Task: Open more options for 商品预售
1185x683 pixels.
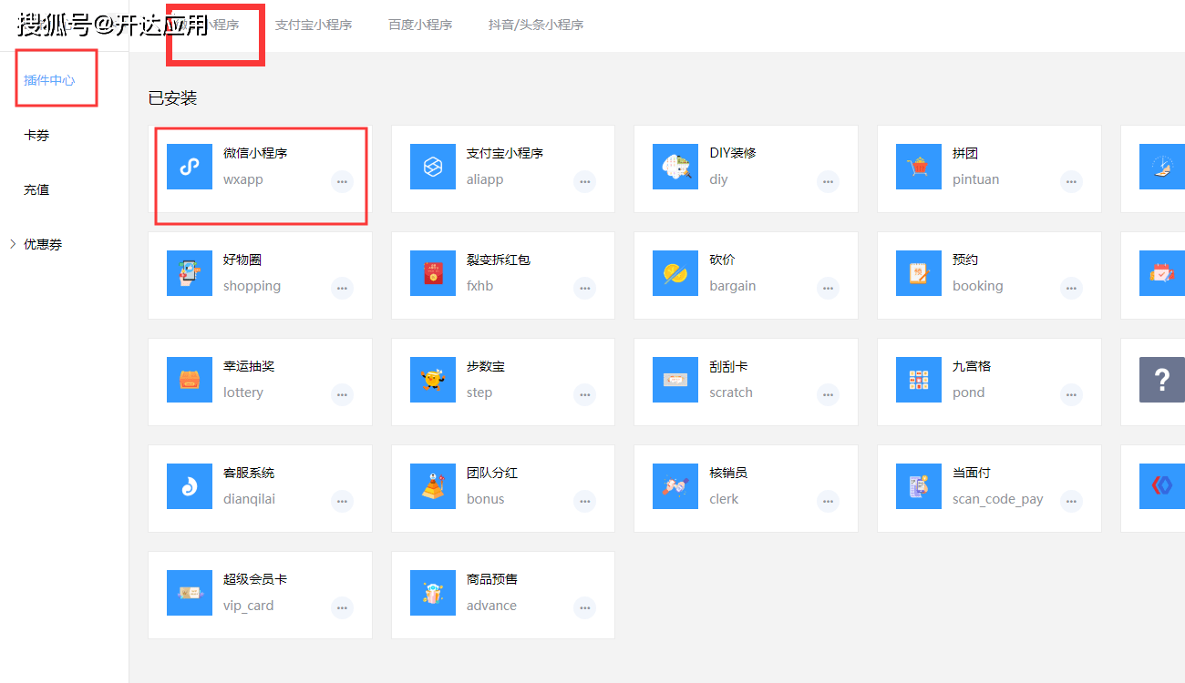Action: coord(585,607)
